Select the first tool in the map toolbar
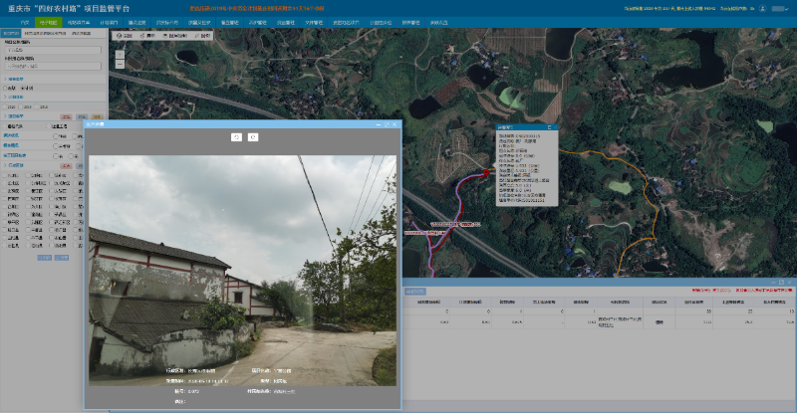This screenshot has height=413, width=797. [127, 35]
